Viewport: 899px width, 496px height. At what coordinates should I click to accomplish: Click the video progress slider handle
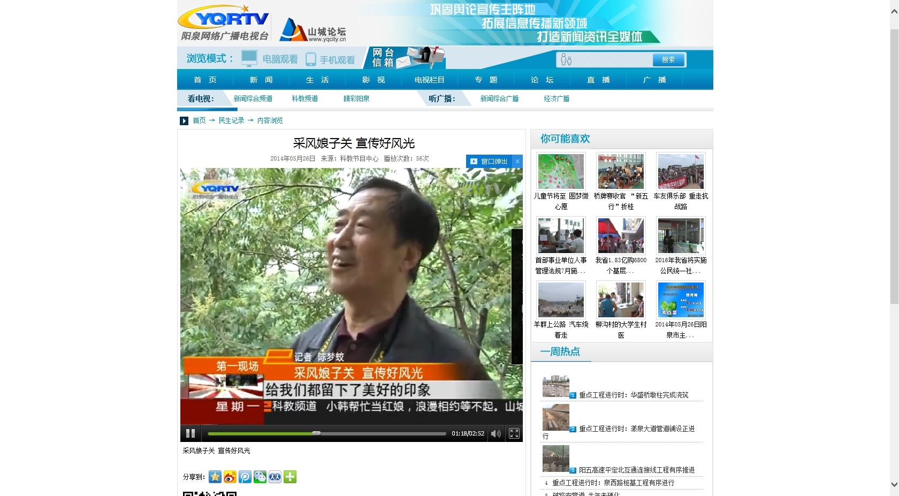(316, 433)
